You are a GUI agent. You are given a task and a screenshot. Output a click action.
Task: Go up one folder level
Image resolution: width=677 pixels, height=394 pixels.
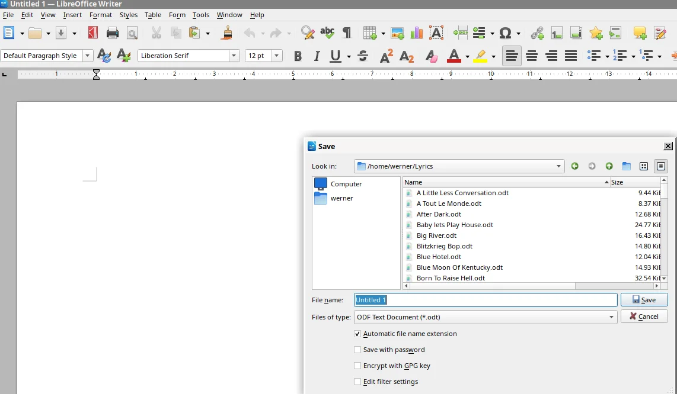coord(609,166)
